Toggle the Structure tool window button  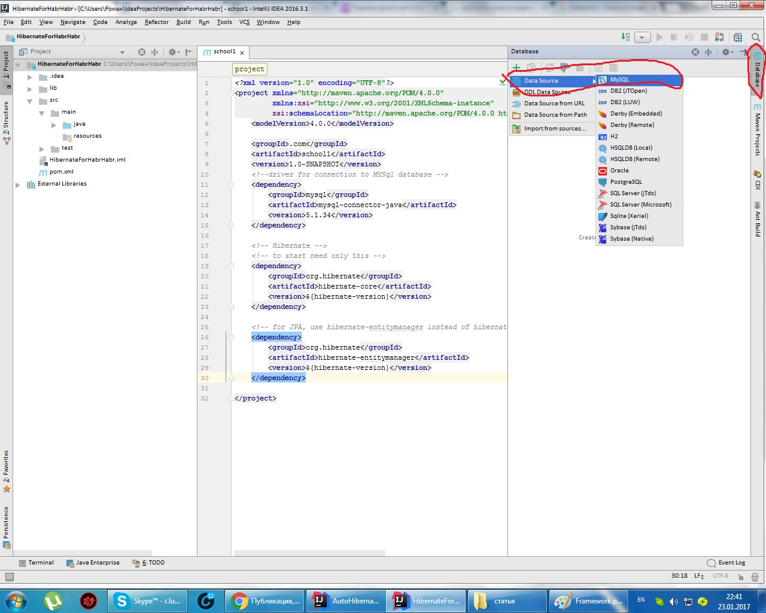7,123
